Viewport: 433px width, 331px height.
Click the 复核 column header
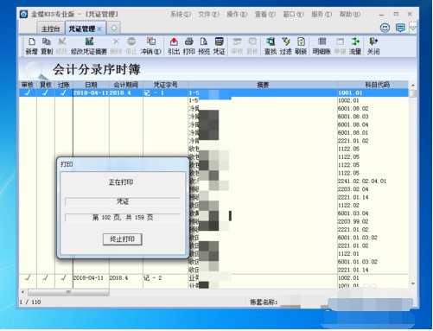pos(46,85)
